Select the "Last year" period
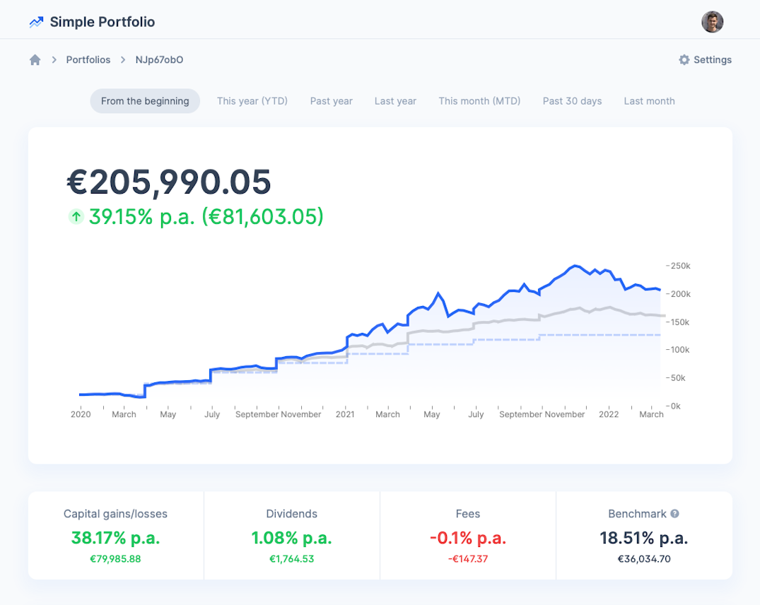Image resolution: width=760 pixels, height=605 pixels. (395, 101)
